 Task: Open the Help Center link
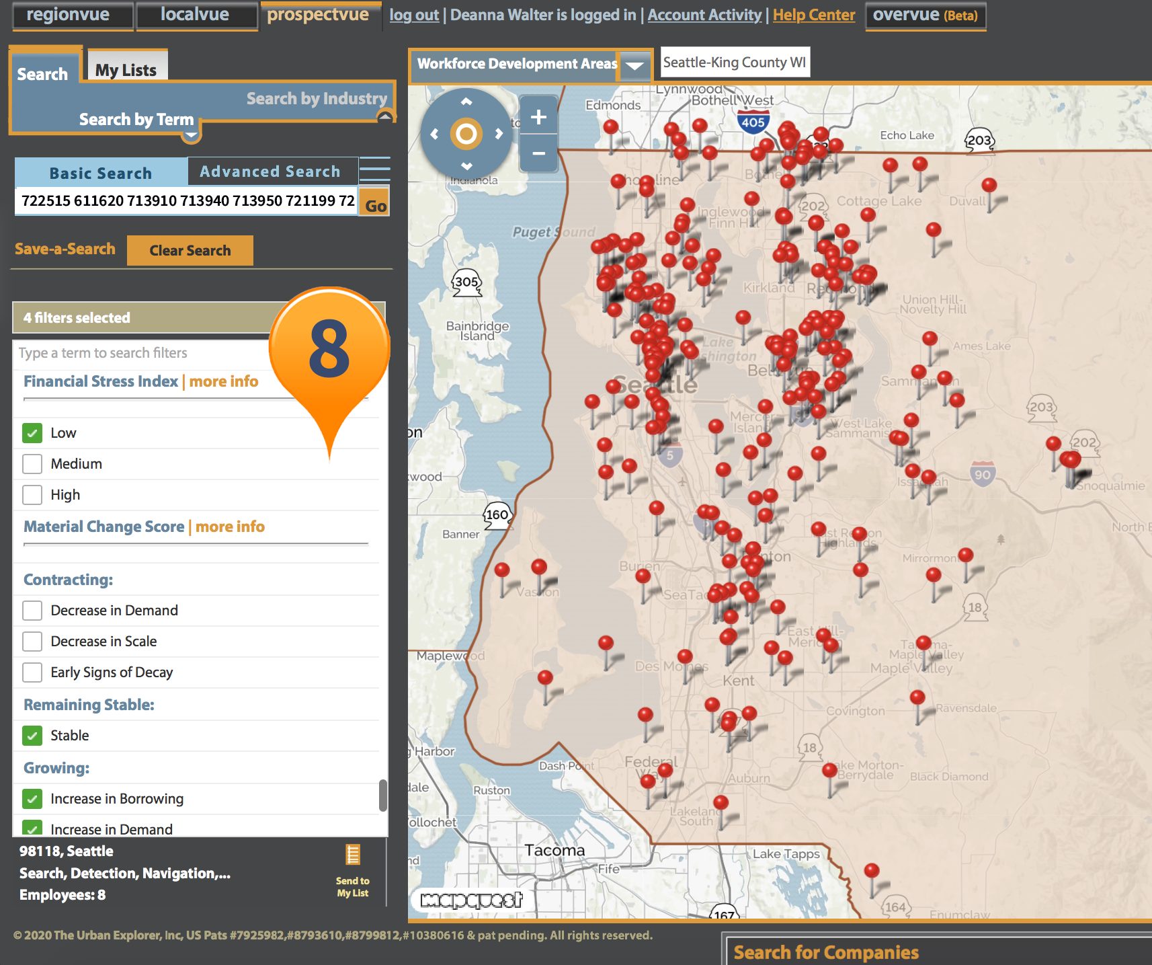click(814, 15)
